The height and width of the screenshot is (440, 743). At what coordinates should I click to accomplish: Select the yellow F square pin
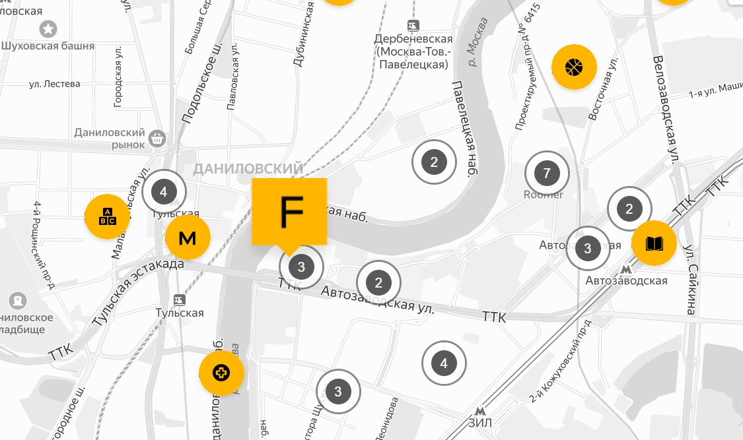coord(289,212)
